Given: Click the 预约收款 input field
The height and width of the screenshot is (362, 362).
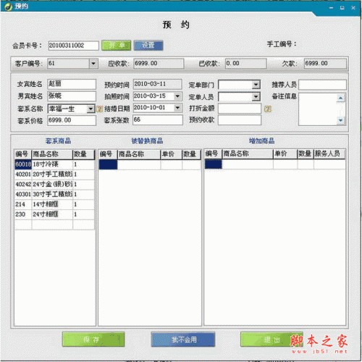Looking at the screenshot, I should 240,120.
